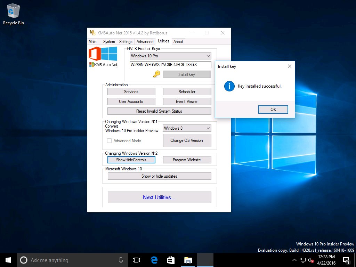Image resolution: width=356 pixels, height=267 pixels.
Task: Click Show or hide updates button
Action: point(159,176)
